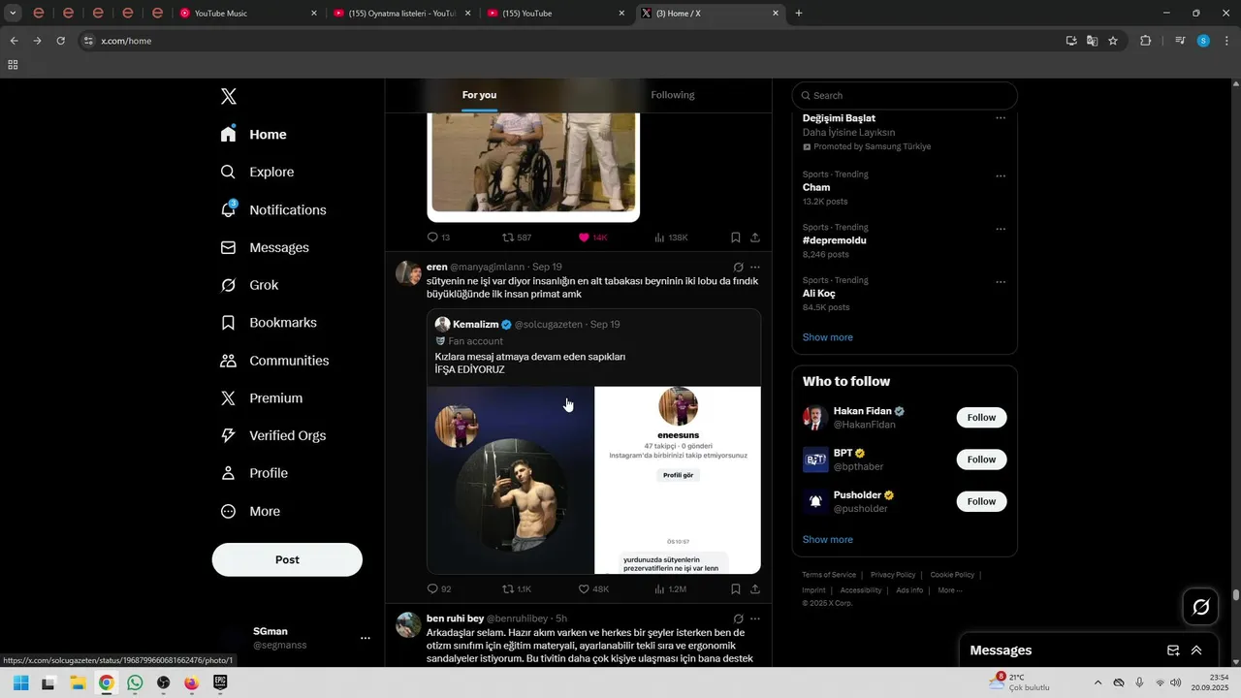This screenshot has width=1241, height=698.
Task: Switch to the Oynatma listeleri YouTube tab
Action: click(401, 14)
